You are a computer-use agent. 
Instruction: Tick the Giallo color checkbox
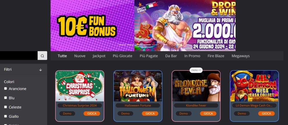pyautogui.click(x=6, y=116)
